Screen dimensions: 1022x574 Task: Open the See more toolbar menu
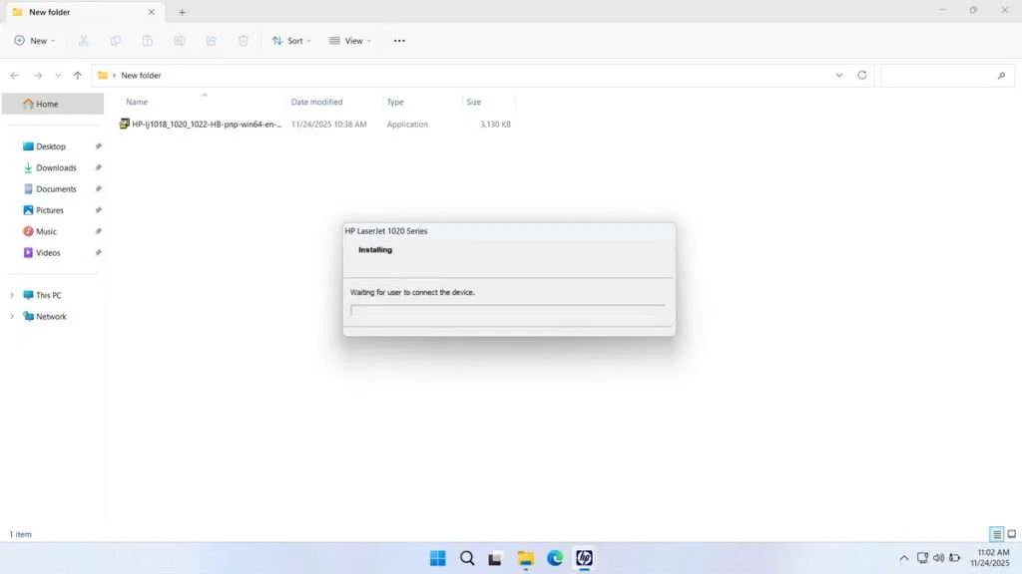(x=398, y=40)
